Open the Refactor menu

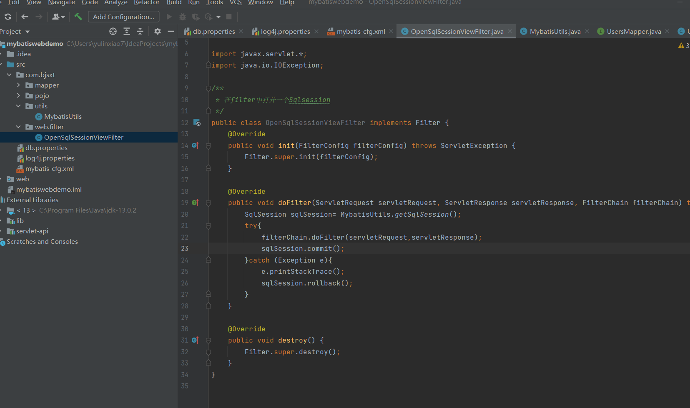pyautogui.click(x=147, y=3)
